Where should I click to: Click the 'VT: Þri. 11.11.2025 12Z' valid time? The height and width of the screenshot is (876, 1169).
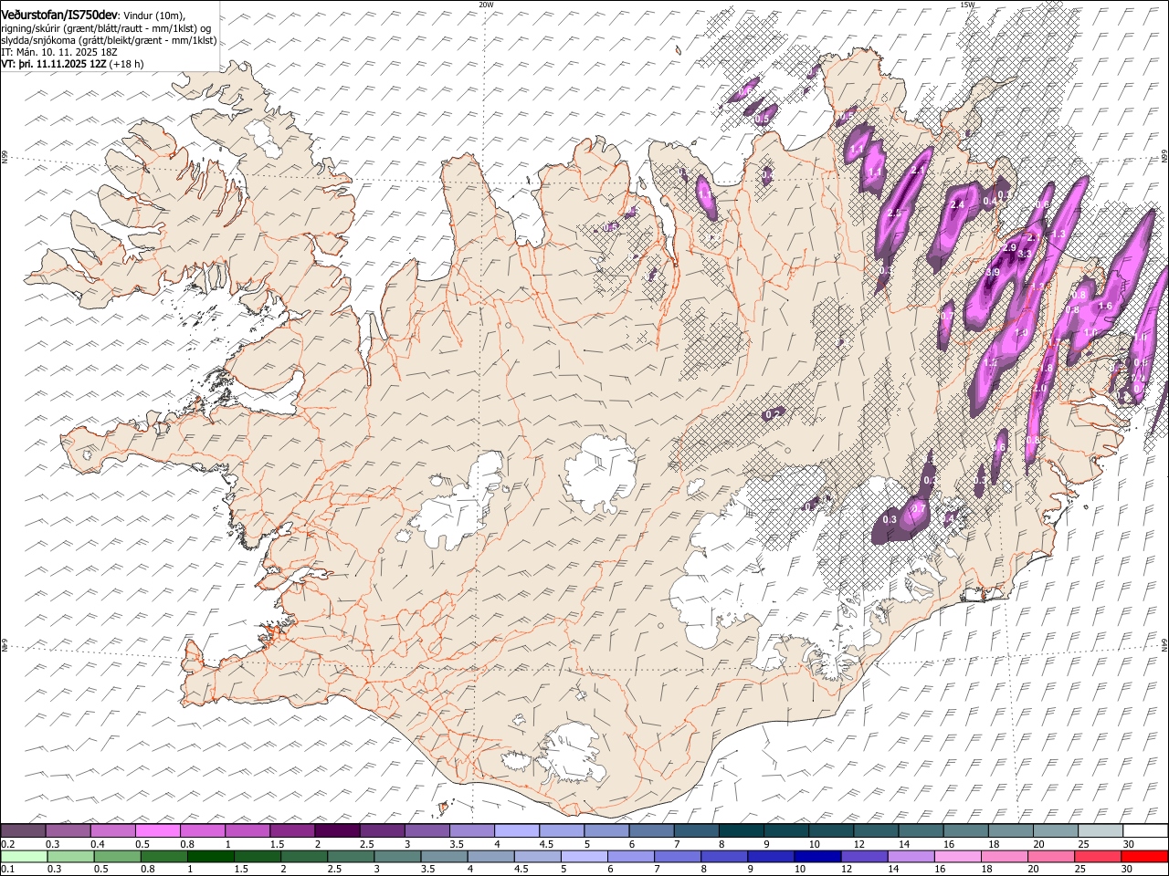click(54, 64)
